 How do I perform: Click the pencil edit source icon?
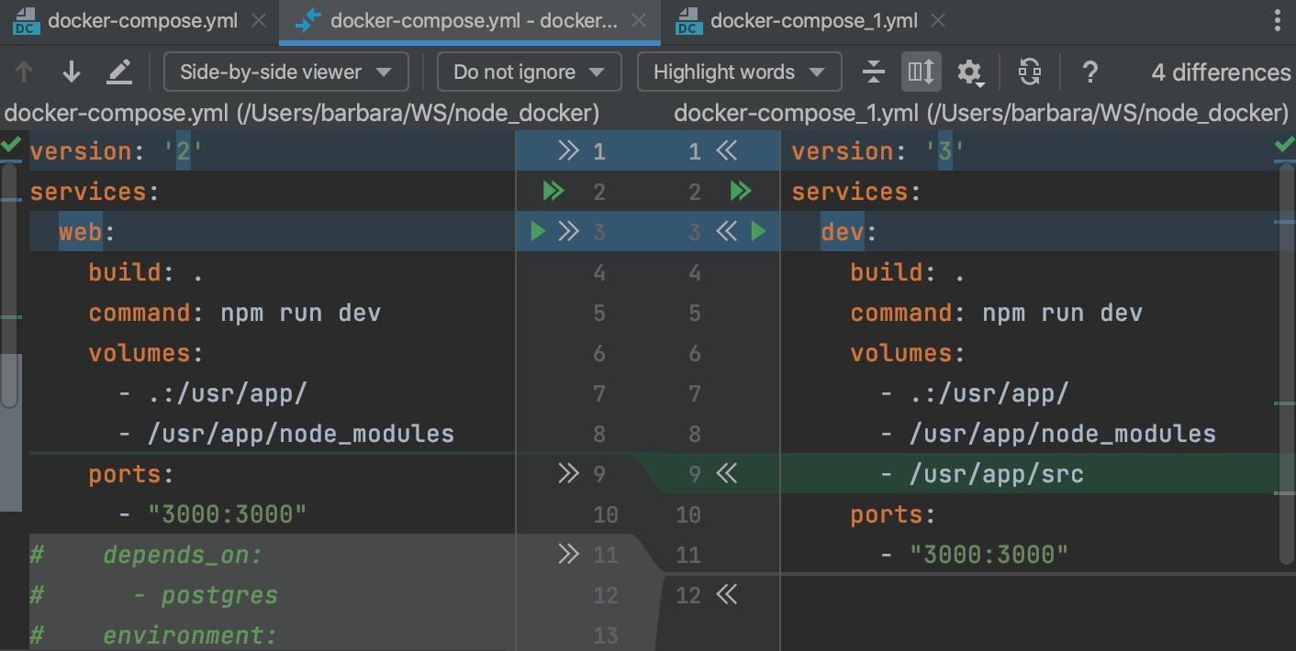pyautogui.click(x=119, y=72)
